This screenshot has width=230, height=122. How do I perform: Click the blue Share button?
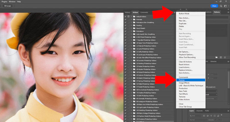point(214,6)
